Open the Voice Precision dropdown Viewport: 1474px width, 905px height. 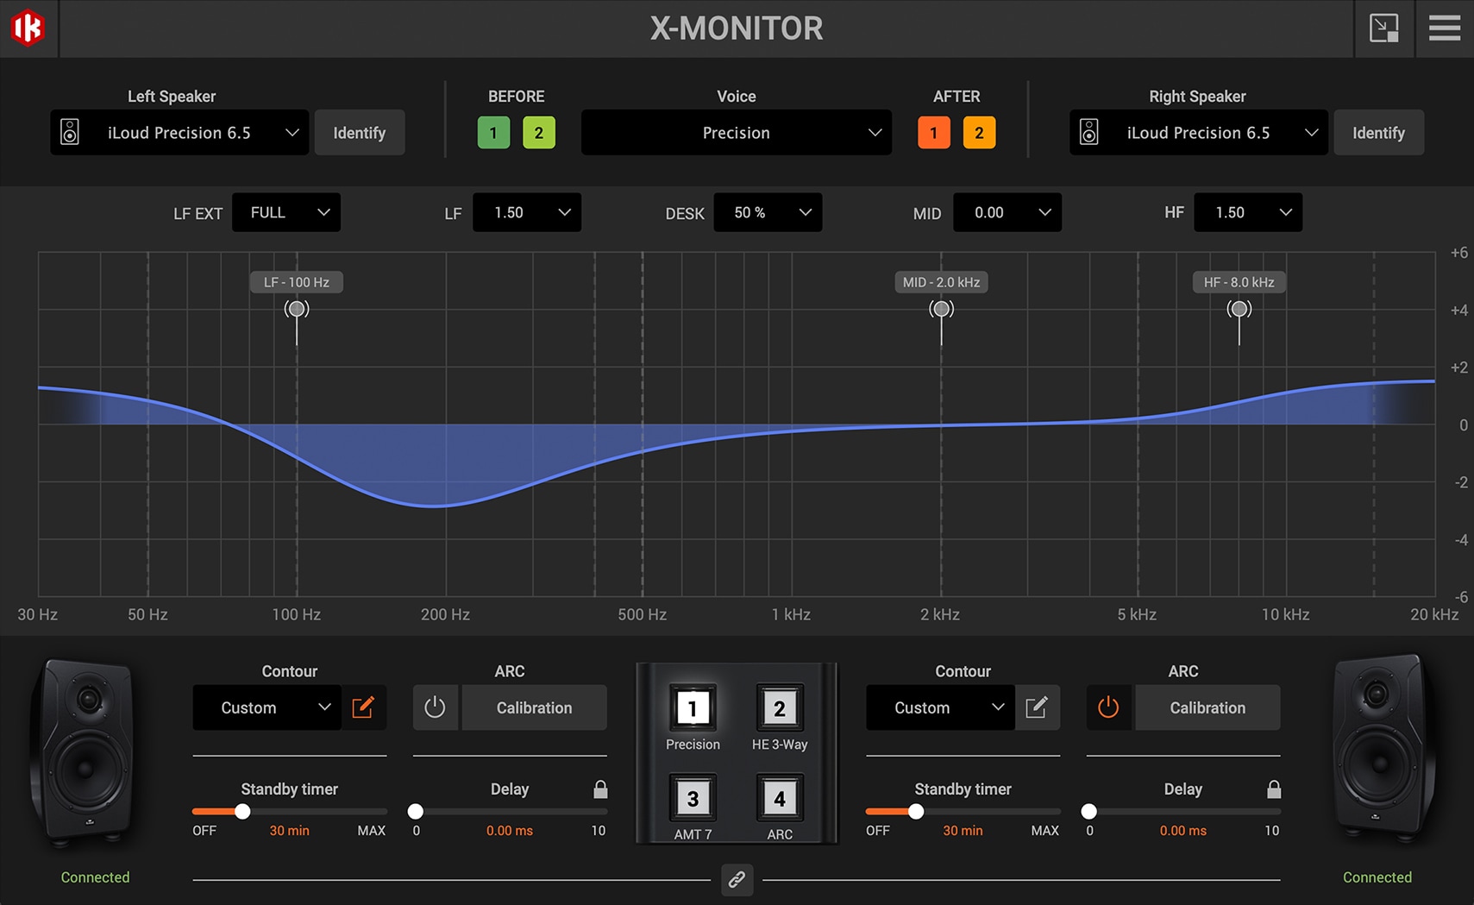(x=736, y=133)
